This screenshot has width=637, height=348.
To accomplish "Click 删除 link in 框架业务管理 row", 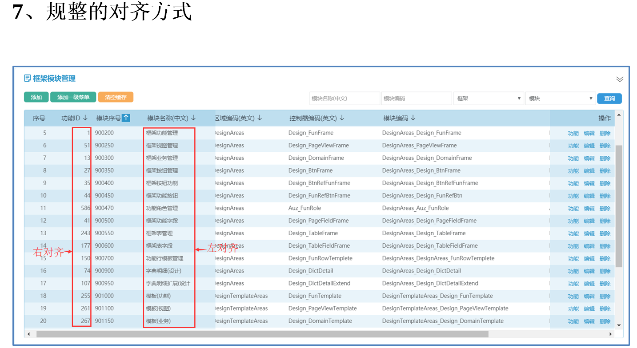I will [x=605, y=158].
